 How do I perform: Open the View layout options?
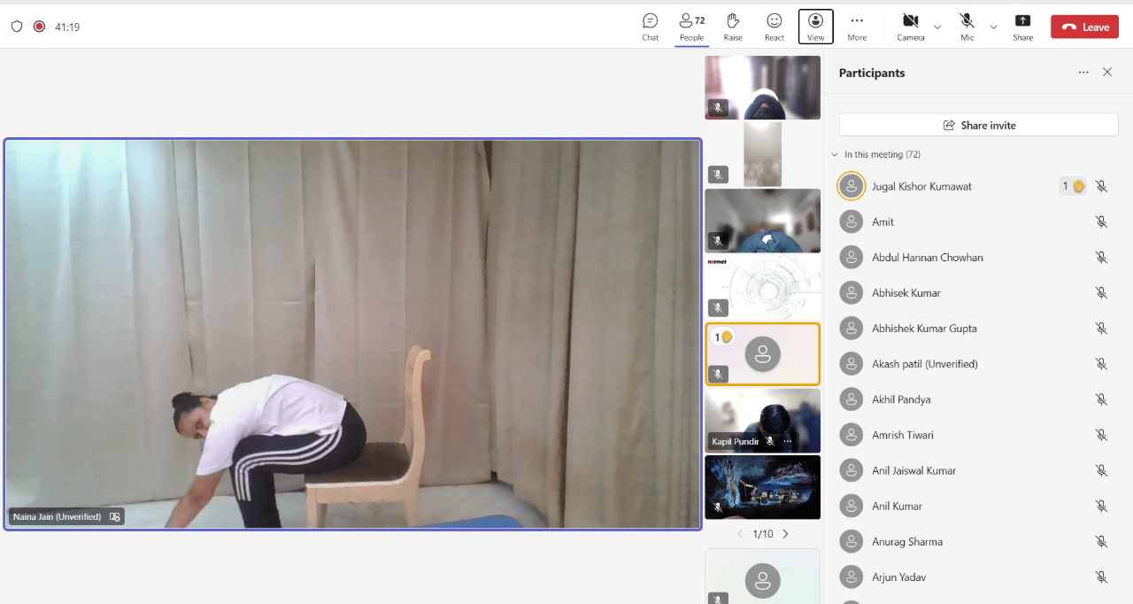[815, 26]
